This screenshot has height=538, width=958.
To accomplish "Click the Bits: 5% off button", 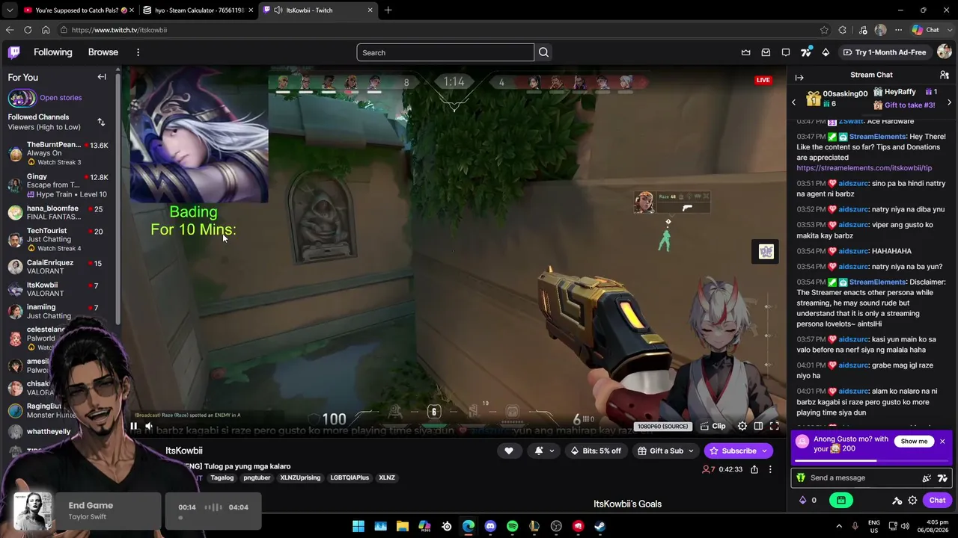I will [x=596, y=451].
